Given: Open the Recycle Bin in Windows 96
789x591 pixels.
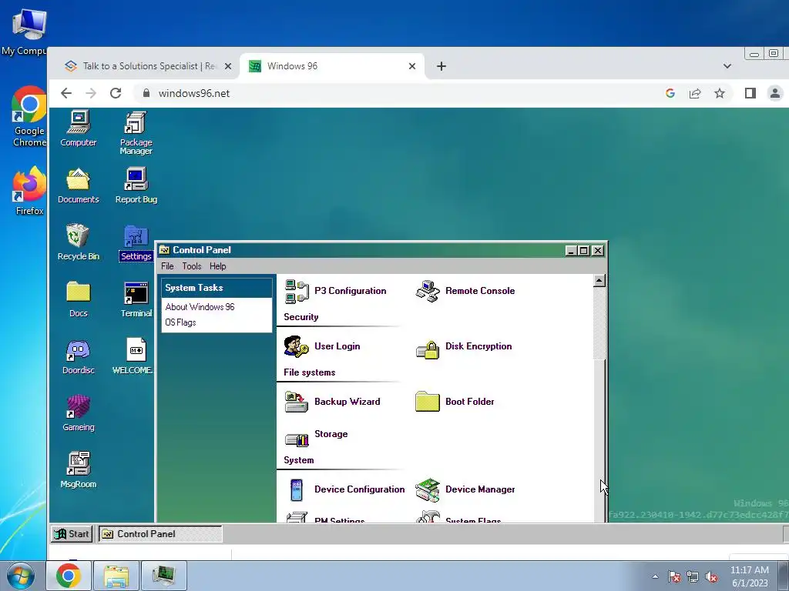Looking at the screenshot, I should (x=78, y=242).
